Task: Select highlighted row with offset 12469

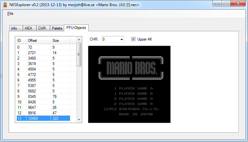Action: point(43,118)
